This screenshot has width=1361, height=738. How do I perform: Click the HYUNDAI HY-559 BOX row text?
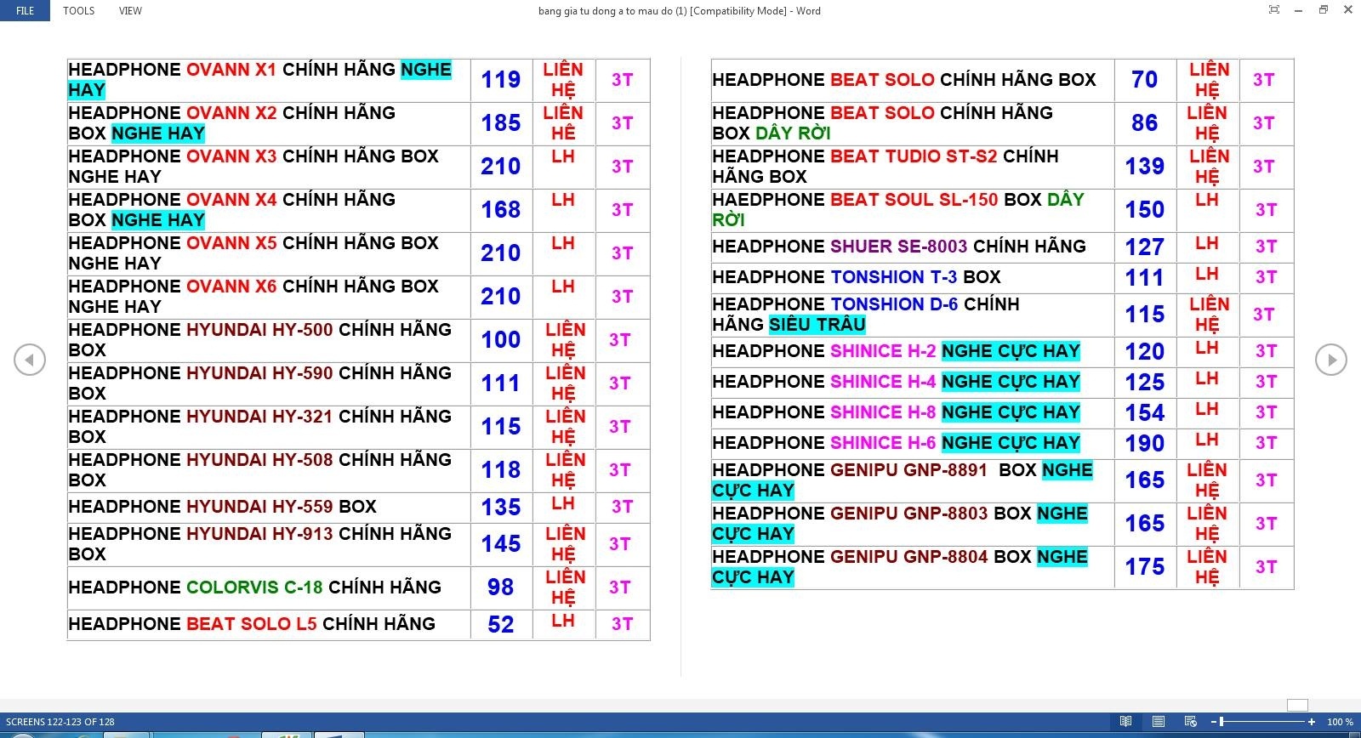pos(222,507)
